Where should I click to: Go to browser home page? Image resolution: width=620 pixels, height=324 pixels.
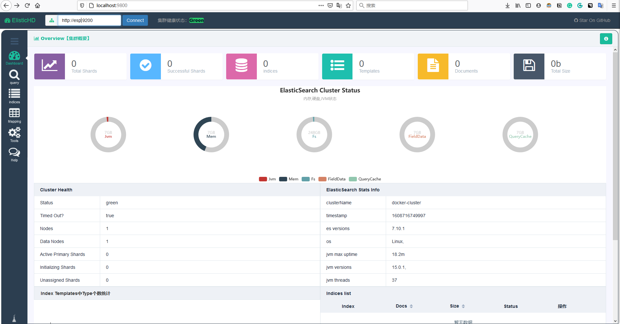37,5
